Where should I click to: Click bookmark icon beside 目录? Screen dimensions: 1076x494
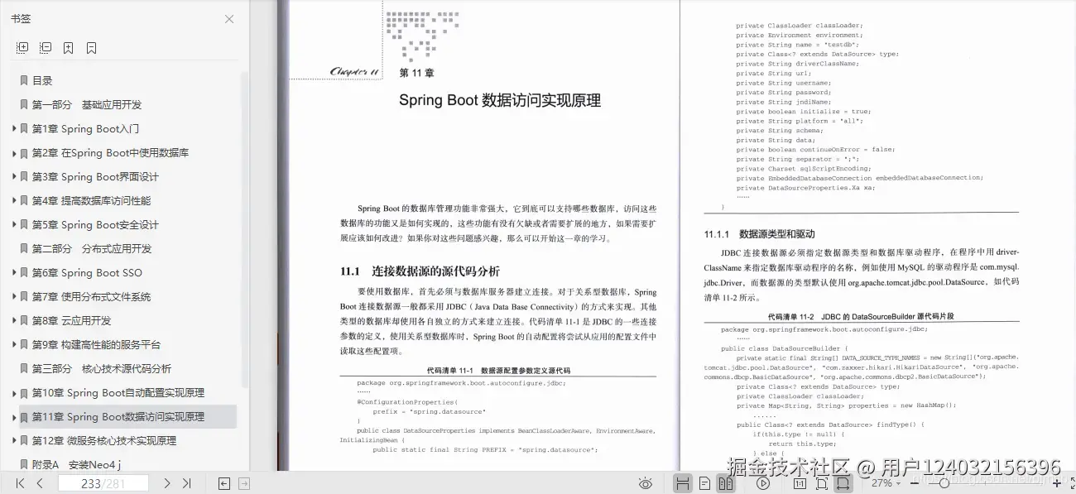(x=24, y=80)
